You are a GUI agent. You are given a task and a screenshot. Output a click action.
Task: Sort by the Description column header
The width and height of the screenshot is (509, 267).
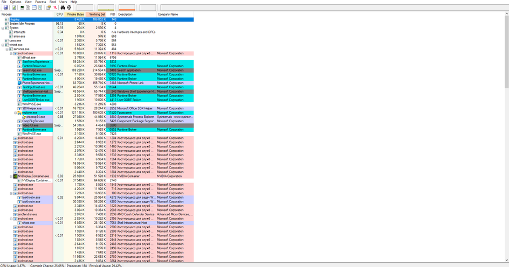point(136,14)
